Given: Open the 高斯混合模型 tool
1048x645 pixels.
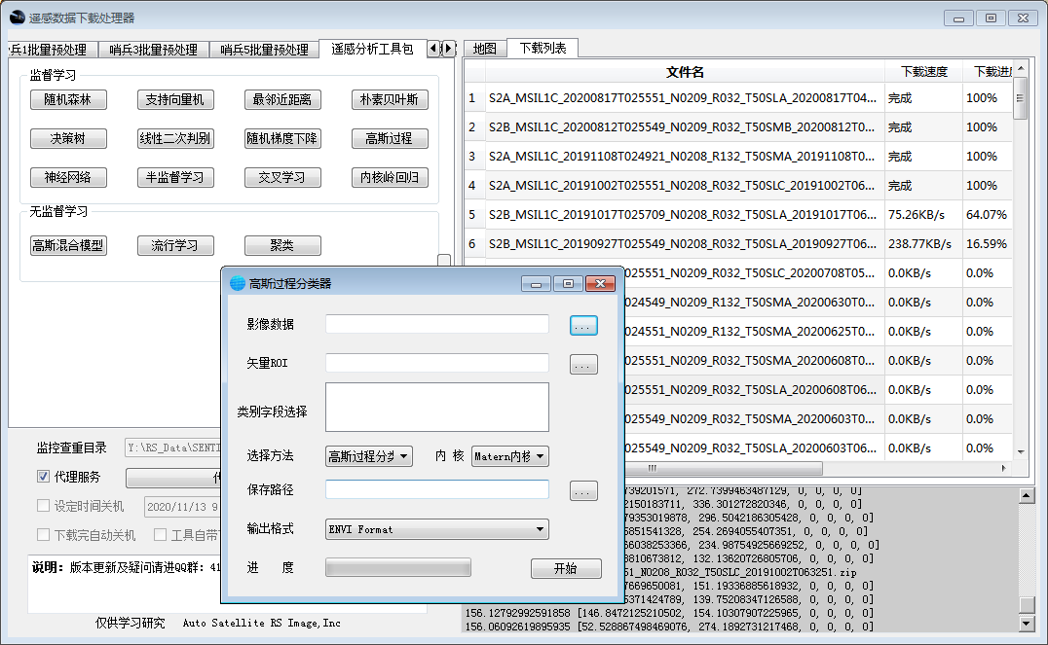Looking at the screenshot, I should [68, 245].
